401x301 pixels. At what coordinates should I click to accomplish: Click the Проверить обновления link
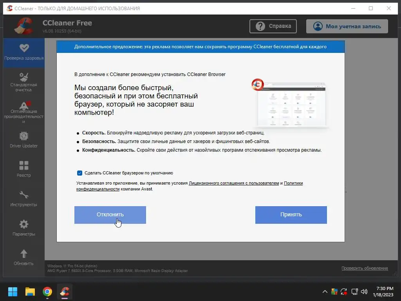click(365, 268)
